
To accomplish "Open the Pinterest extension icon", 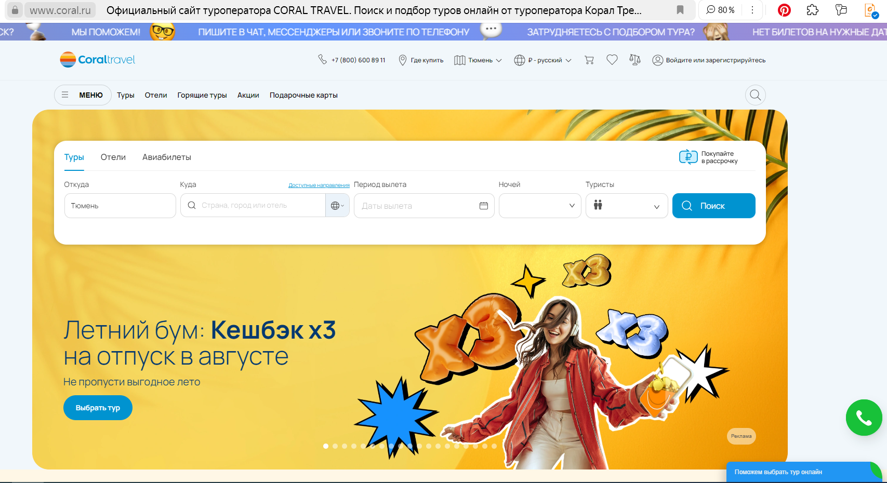I will coord(784,10).
